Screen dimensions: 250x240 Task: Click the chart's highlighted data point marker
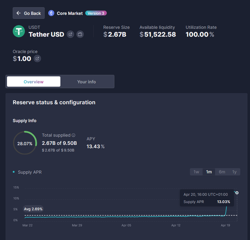[237, 193]
